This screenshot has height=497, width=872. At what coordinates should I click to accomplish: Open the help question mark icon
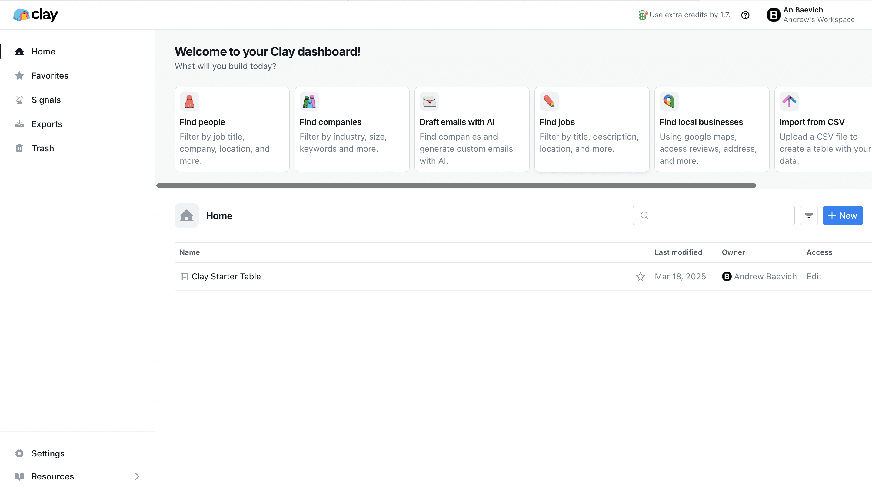745,15
